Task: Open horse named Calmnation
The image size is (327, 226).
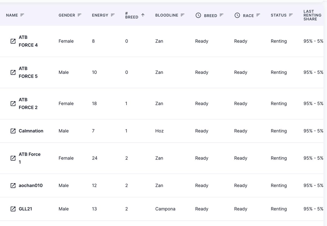Action: point(31,131)
